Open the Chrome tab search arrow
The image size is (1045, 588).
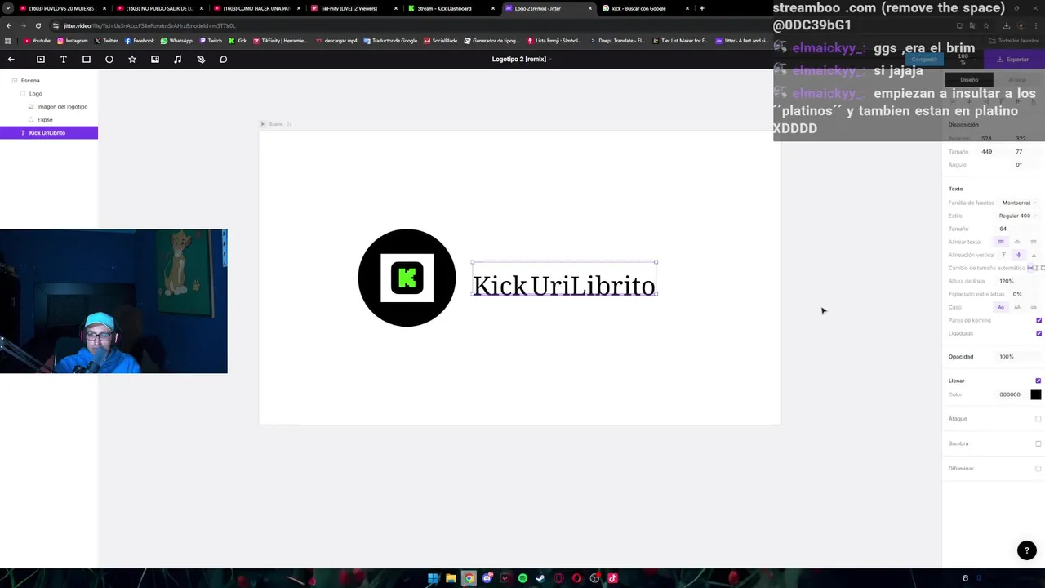(x=8, y=8)
